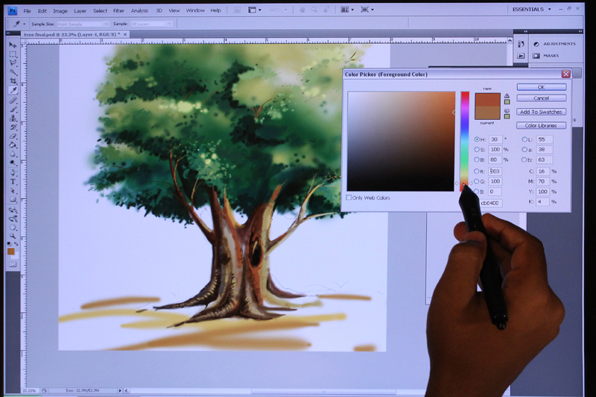Click the Color Libraries button
This screenshot has height=397, width=596.
542,125
